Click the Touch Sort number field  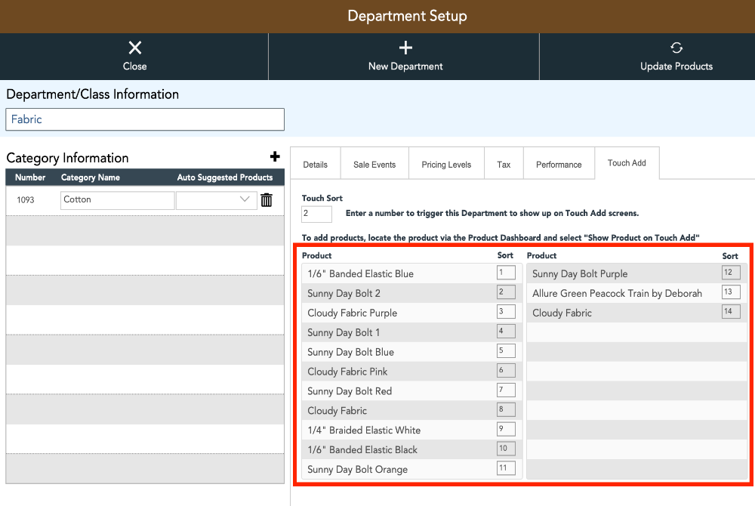point(316,214)
